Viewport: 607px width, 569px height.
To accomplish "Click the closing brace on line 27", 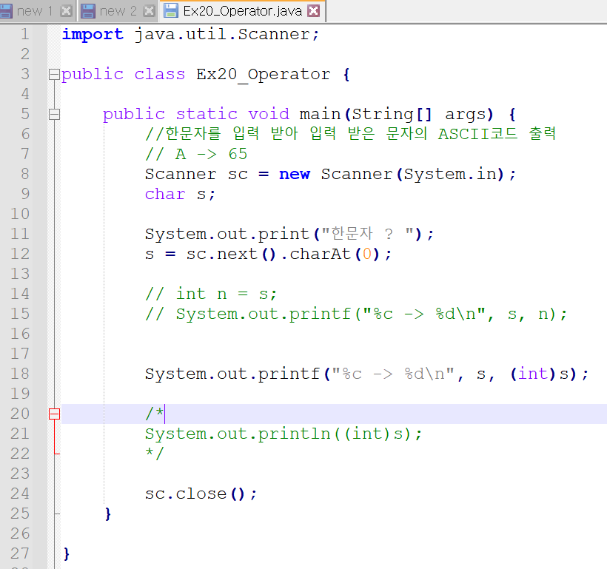I will (67, 554).
